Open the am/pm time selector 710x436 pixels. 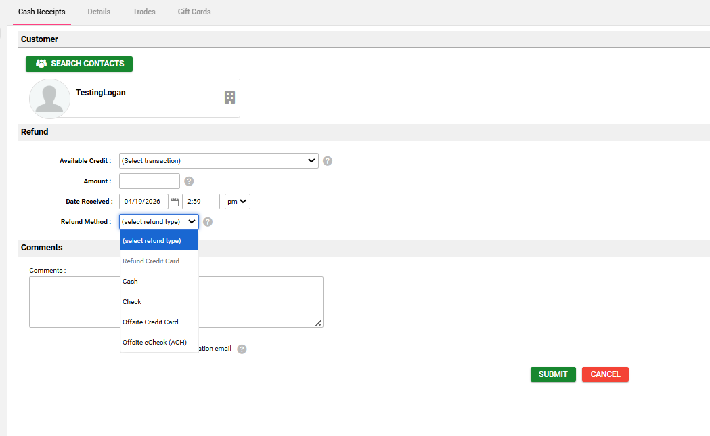(238, 201)
